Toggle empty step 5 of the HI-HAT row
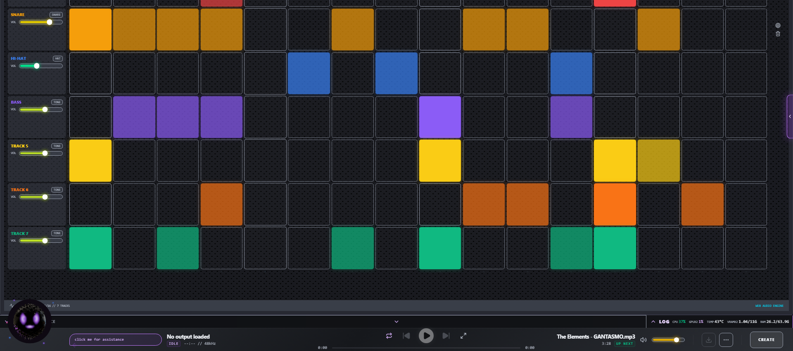 point(265,73)
